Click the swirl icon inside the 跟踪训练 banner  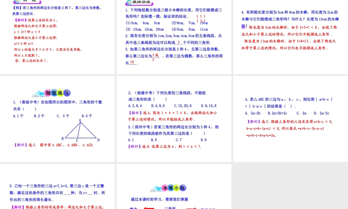(x=129, y=3)
